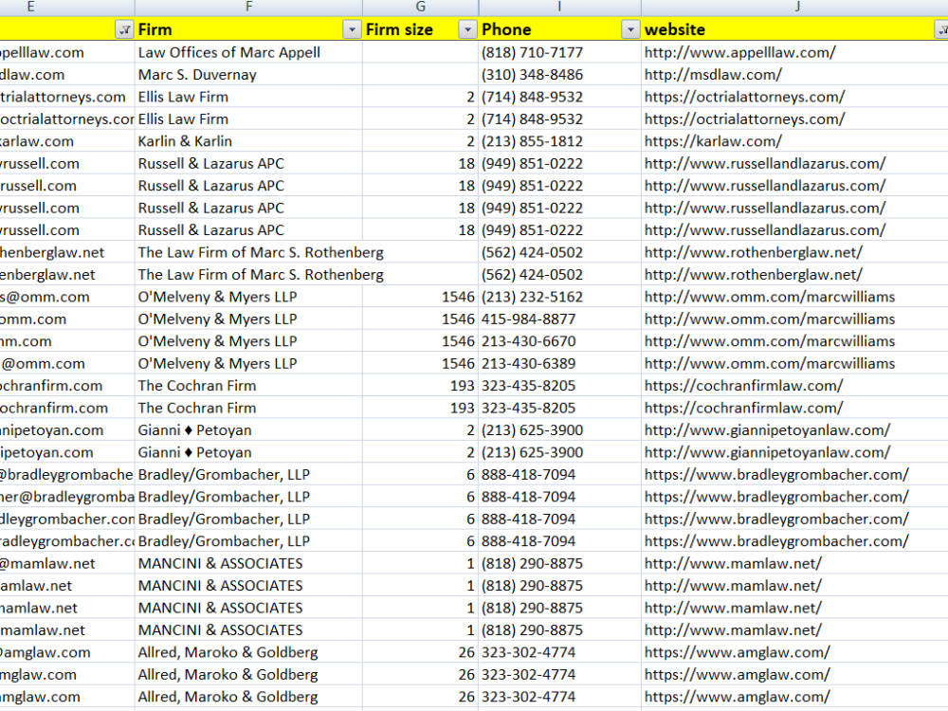Select phone cell (213) 232-5162
The height and width of the screenshot is (711, 948).
pyautogui.click(x=560, y=297)
